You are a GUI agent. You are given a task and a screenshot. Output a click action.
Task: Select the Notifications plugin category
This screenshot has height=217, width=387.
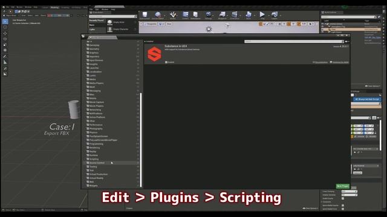[x=96, y=113]
